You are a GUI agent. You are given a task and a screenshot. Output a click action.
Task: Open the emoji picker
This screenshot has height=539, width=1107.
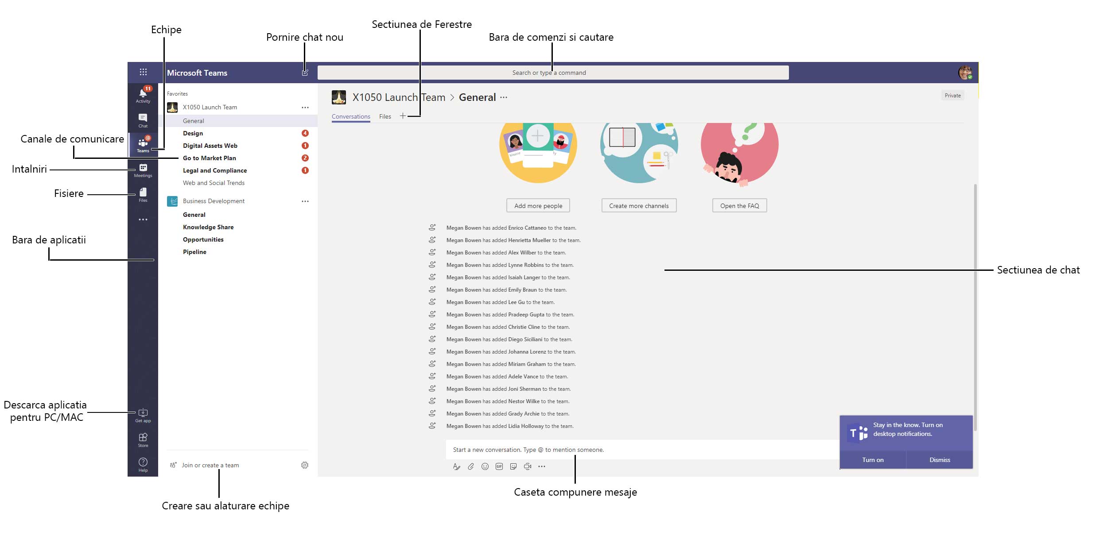point(485,466)
